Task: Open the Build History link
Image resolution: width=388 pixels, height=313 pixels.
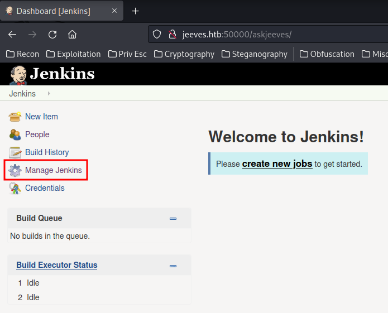Action: pyautogui.click(x=47, y=152)
